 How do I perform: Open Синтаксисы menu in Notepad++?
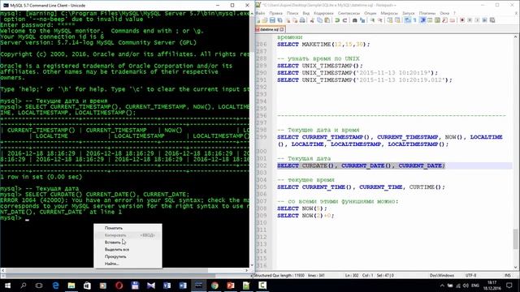pos(349,13)
